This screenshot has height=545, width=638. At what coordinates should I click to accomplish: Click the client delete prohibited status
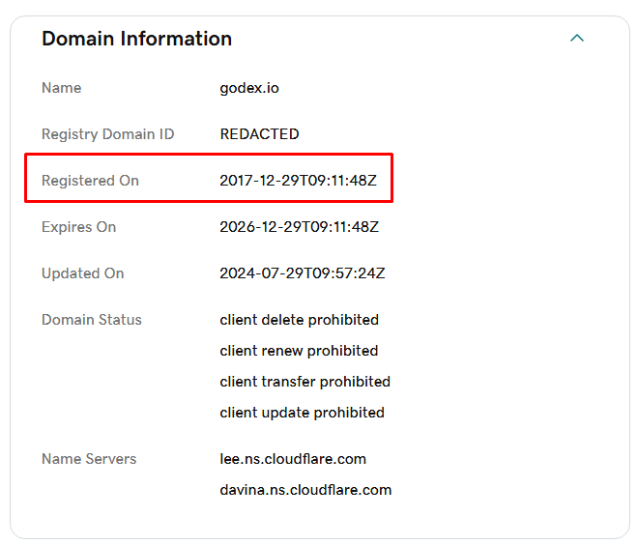299,320
